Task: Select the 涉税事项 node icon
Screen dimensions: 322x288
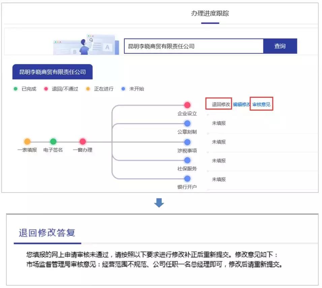Action: tap(187, 142)
